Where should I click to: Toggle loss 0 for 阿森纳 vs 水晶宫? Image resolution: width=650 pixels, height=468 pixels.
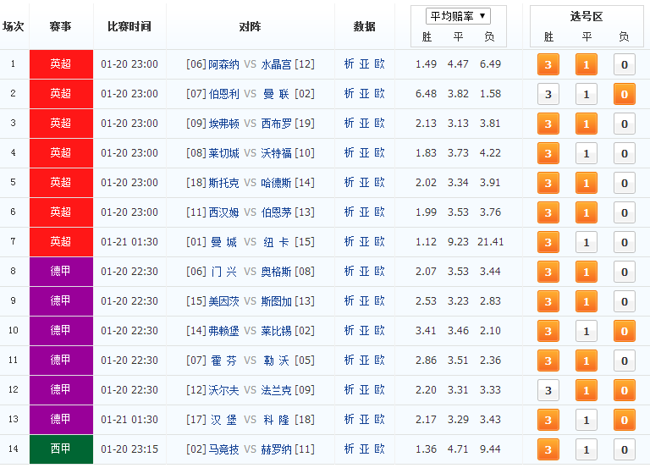[625, 64]
